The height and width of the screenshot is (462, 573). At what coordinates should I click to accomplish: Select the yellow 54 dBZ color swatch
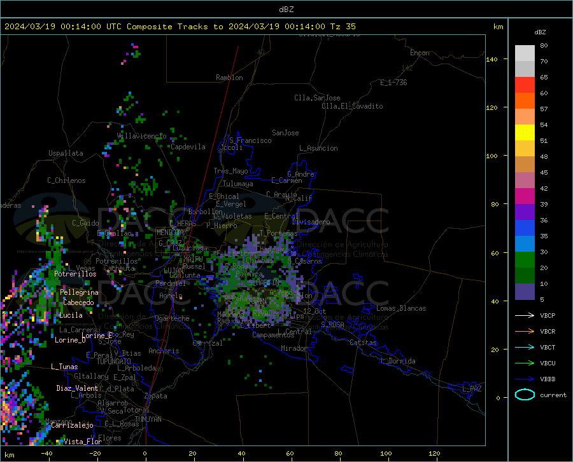click(x=525, y=133)
